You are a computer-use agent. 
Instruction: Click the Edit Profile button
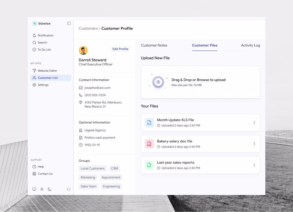point(120,49)
